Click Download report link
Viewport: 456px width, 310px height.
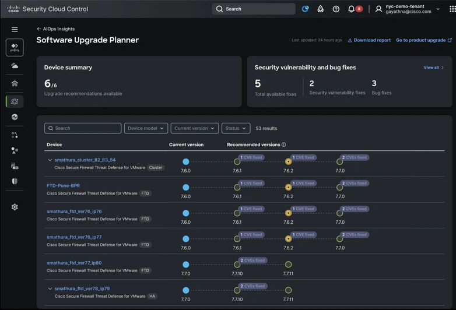pyautogui.click(x=372, y=40)
